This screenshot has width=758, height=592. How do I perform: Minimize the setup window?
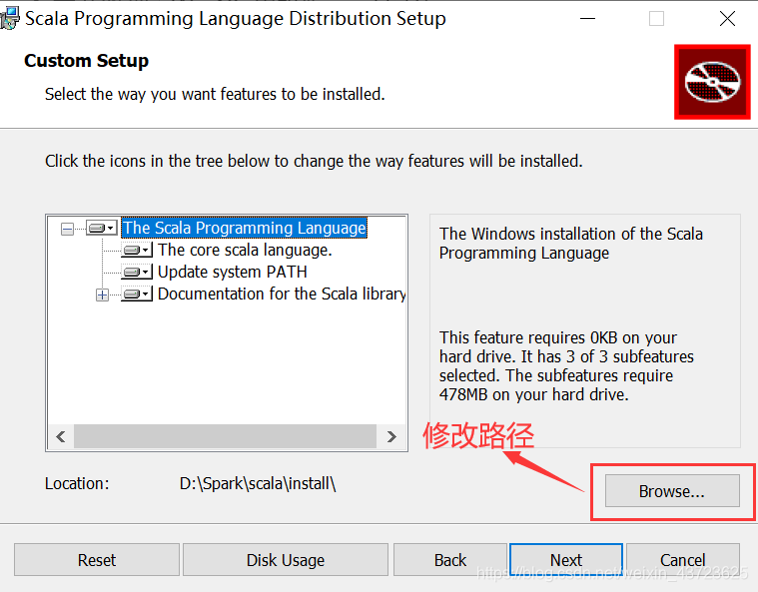coord(588,19)
